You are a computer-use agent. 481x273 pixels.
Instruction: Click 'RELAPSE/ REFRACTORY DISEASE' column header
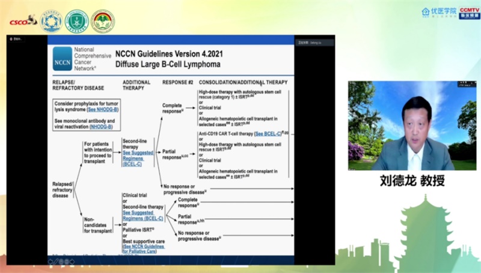[78, 85]
